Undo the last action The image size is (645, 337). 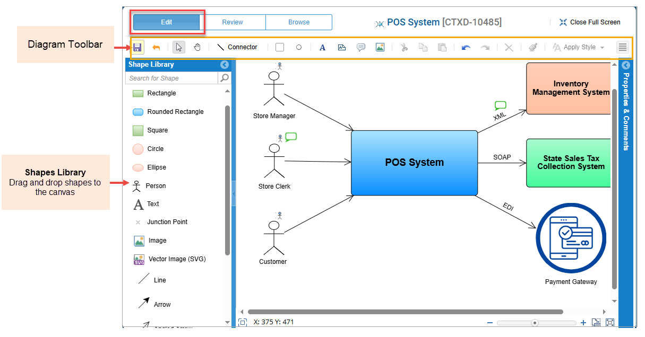(466, 47)
